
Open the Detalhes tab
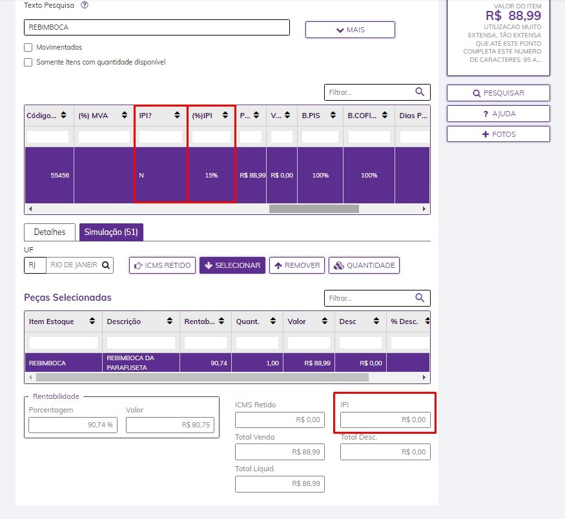point(50,232)
